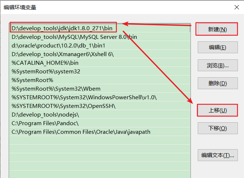This screenshot has height=178, width=244.
Task: Select the d:\oracle\product\10.2.0\db_1\bin1 entry
Action: point(100,46)
